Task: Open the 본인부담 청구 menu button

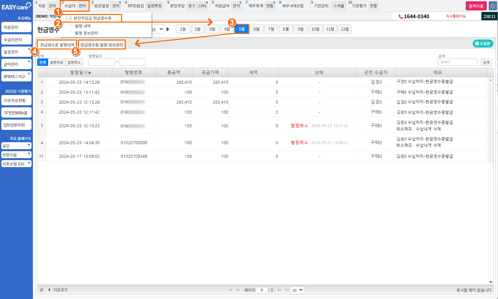Action: 192,6
